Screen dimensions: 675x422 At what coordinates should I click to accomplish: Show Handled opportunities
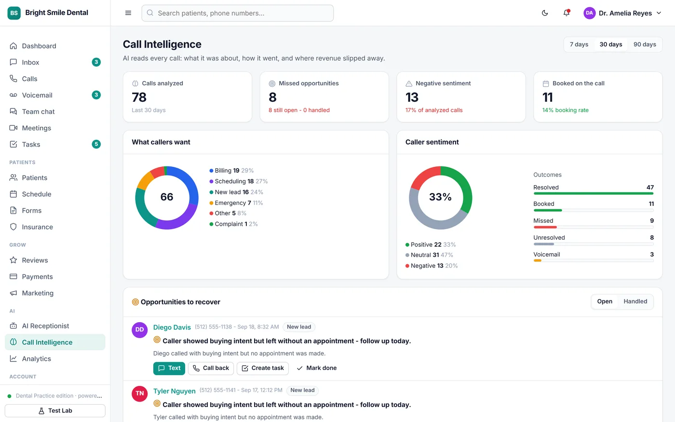pyautogui.click(x=635, y=301)
